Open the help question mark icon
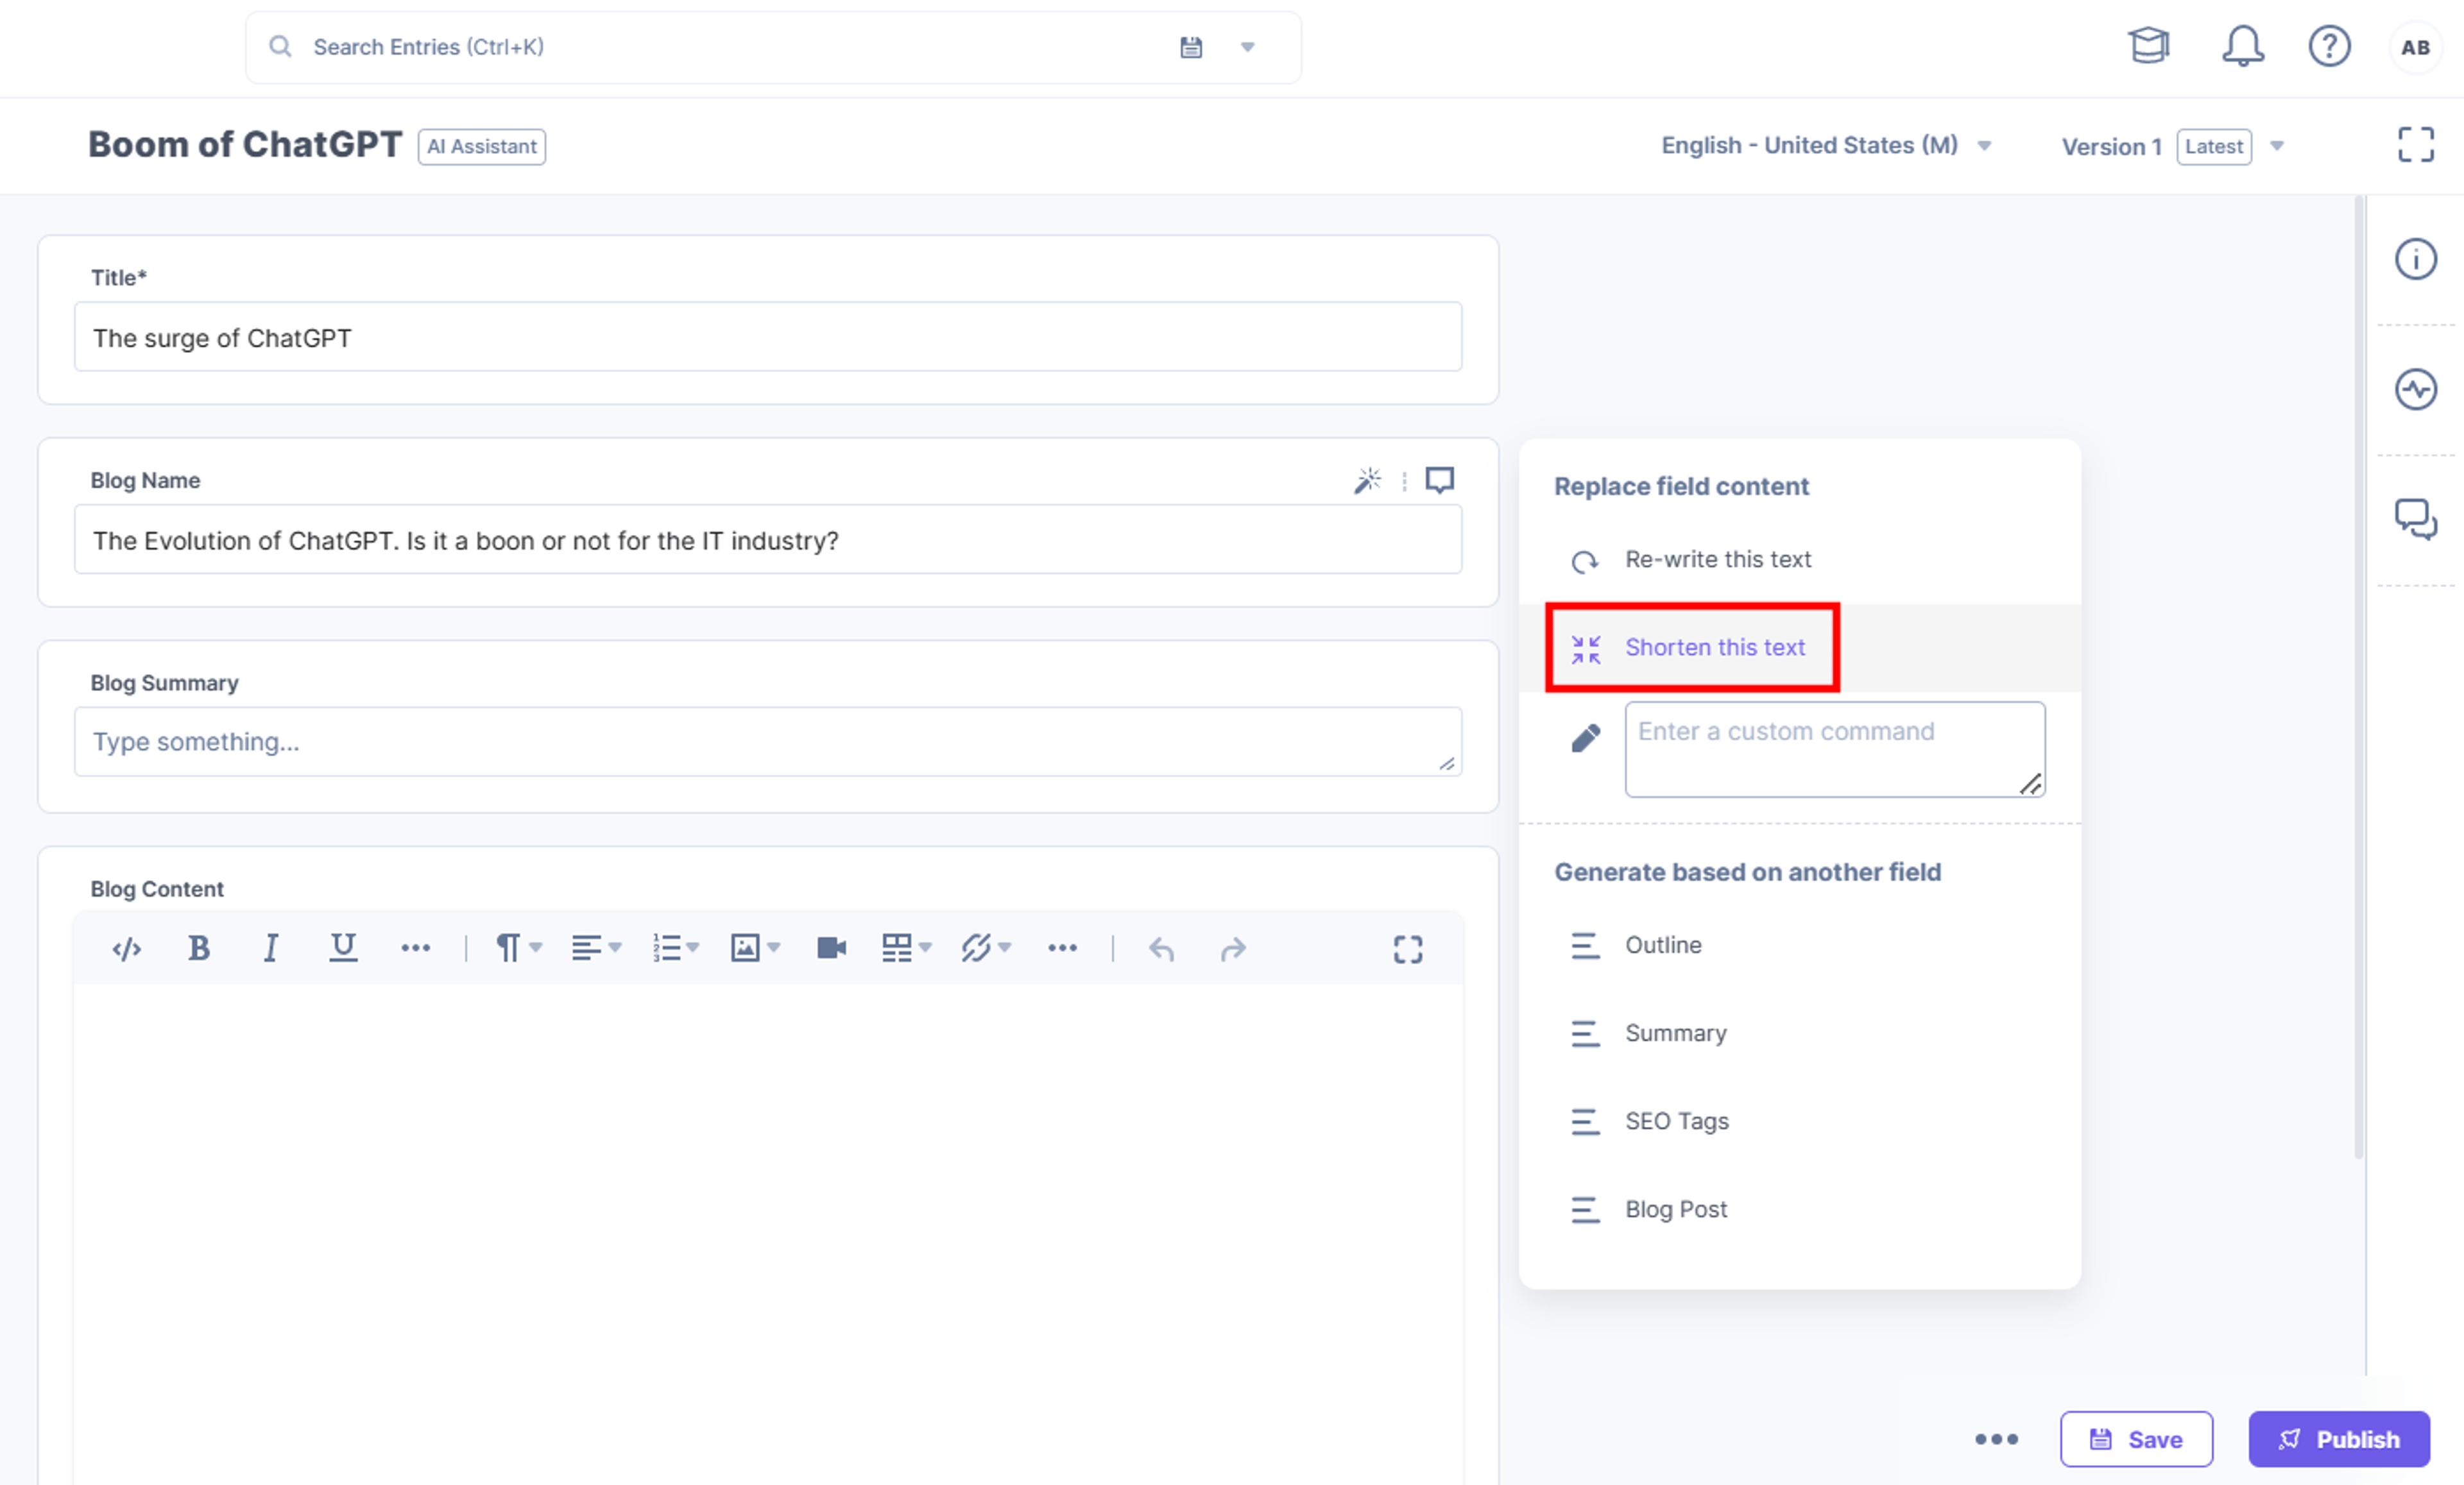Viewport: 2464px width, 1485px height. 2329,46
